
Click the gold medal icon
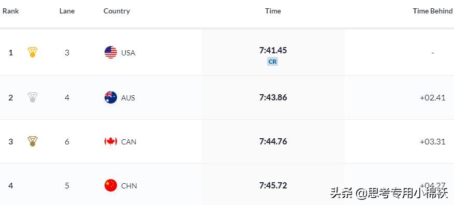33,52
